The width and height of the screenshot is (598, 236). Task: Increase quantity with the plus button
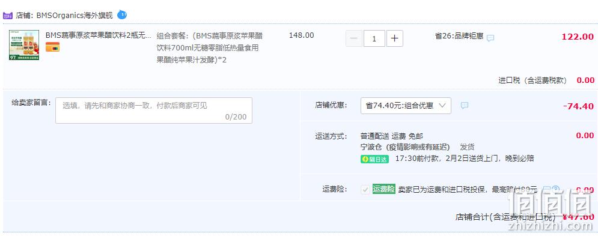coord(395,38)
